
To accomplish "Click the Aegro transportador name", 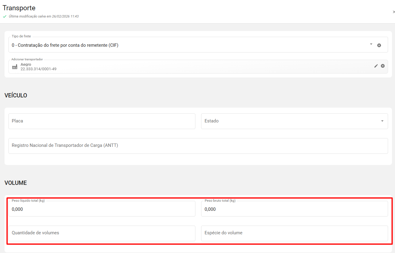I will (x=26, y=65).
